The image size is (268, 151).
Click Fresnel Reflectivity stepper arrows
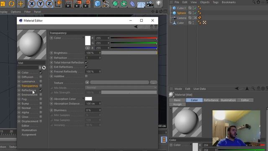100,71
